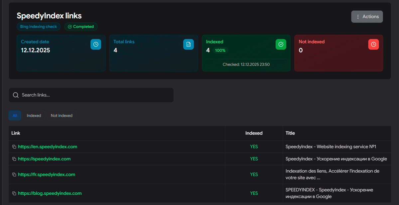Open the https://speedyindex.com link
Screen dimensions: 399x205
(x=44, y=159)
